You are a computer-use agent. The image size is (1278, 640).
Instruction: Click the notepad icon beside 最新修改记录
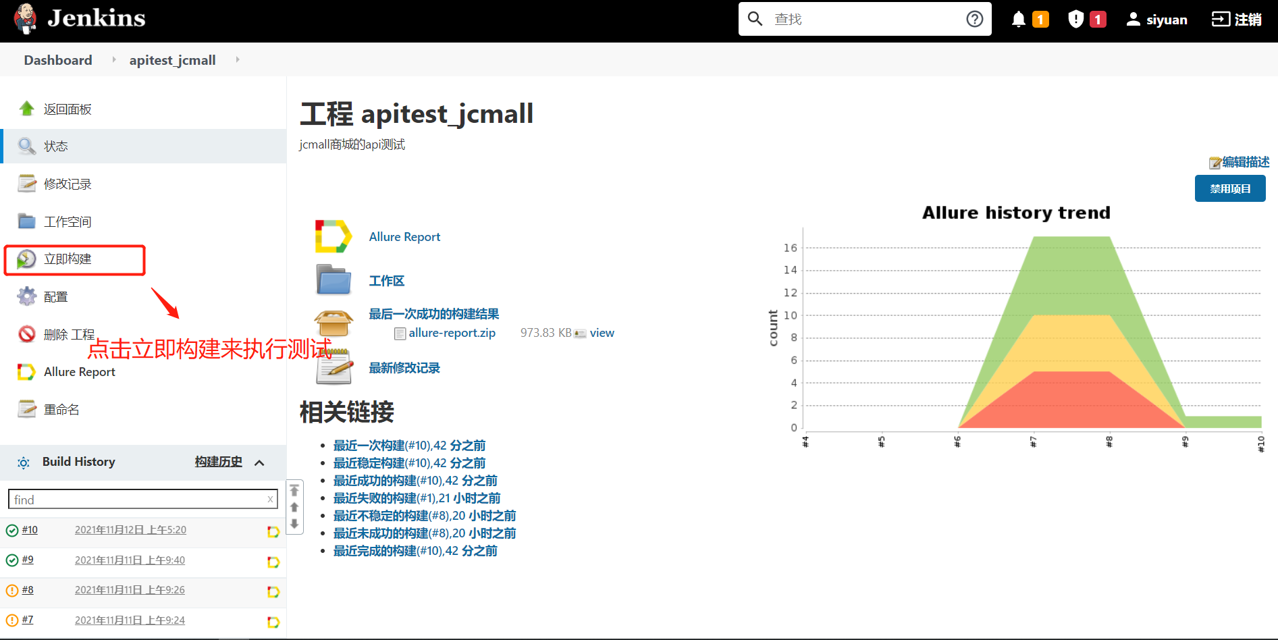click(334, 367)
